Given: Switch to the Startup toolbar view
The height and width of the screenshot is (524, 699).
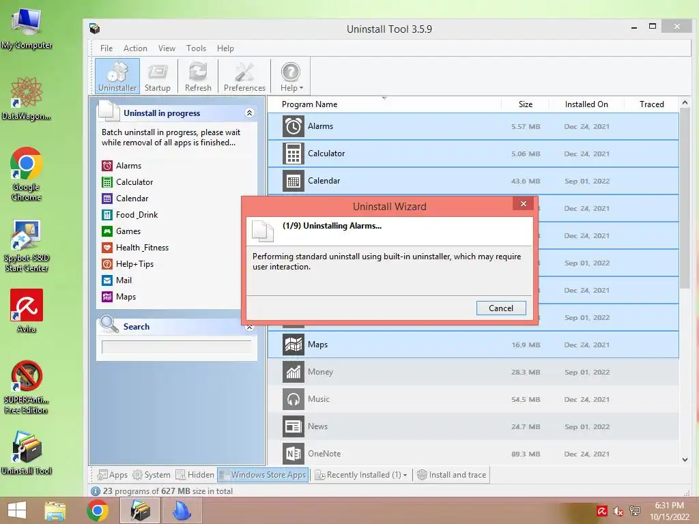Looking at the screenshot, I should coord(158,76).
